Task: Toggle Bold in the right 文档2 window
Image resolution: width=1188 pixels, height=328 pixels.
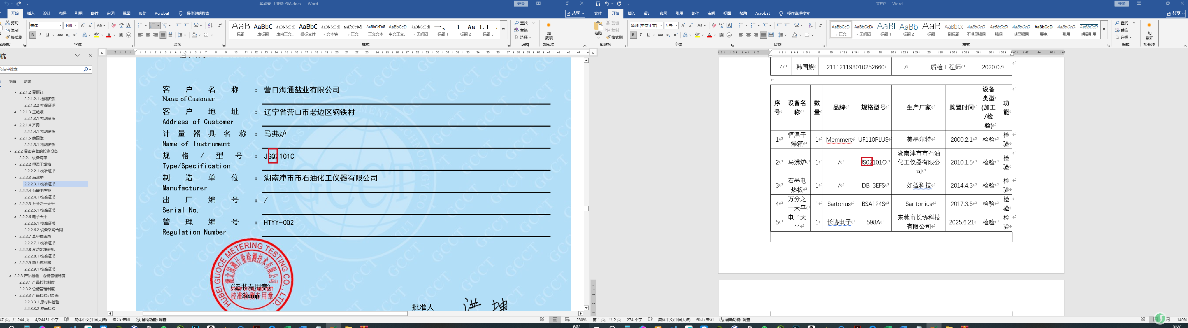Action: tap(633, 35)
